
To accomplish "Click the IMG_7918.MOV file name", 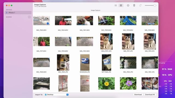I will click(150, 30).
